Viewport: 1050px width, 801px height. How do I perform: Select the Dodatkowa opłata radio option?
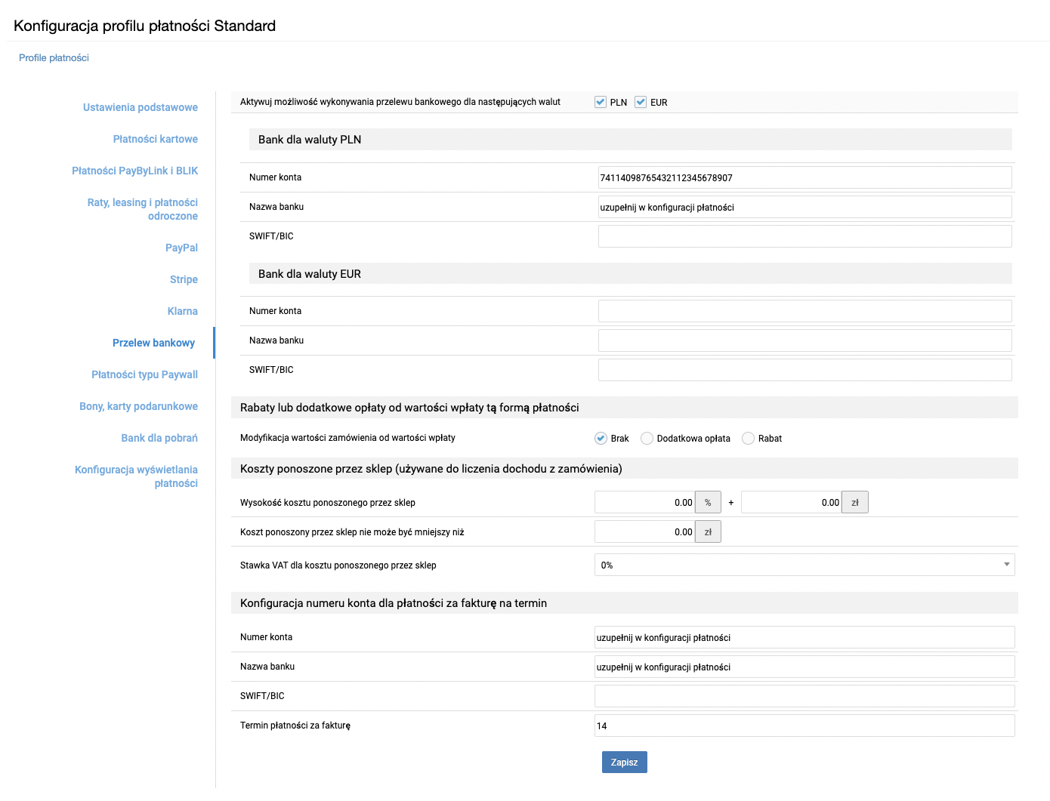tap(647, 439)
